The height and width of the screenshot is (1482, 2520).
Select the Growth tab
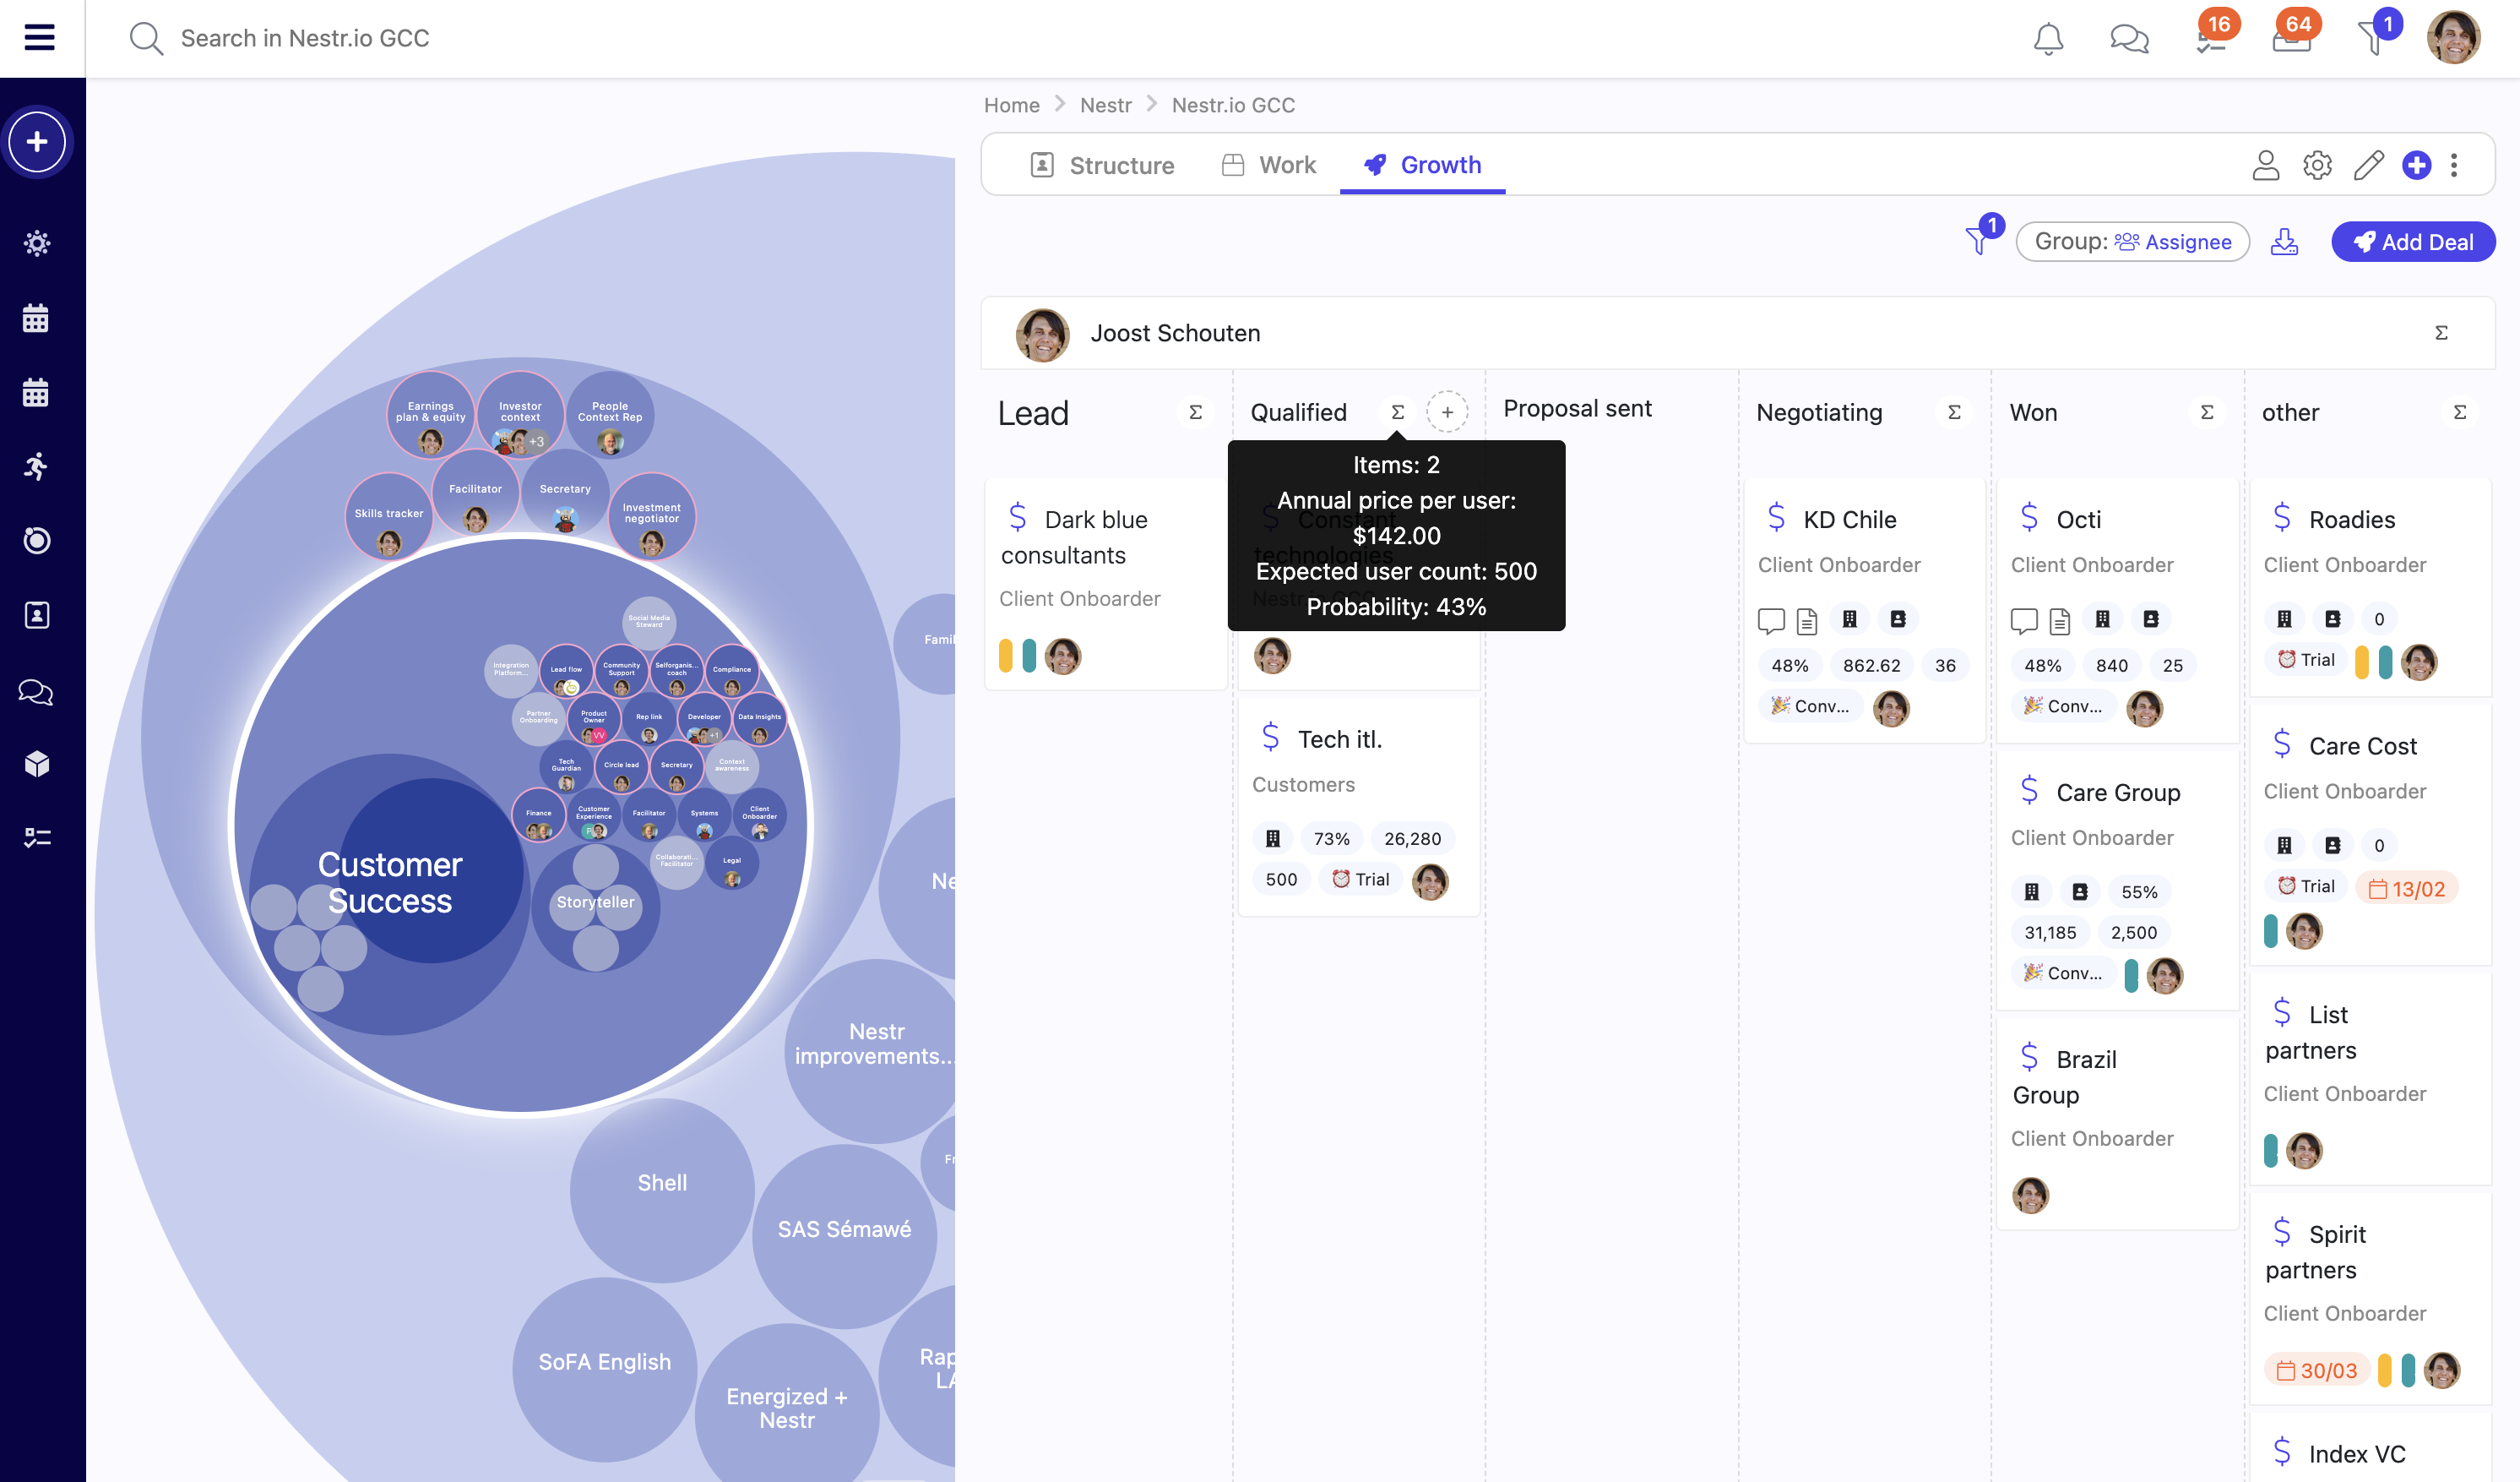coord(1422,165)
